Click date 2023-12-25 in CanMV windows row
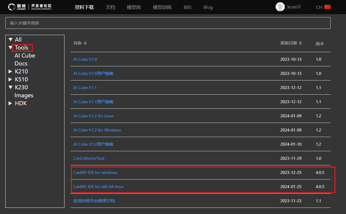The height and width of the screenshot is (214, 346). coord(291,172)
